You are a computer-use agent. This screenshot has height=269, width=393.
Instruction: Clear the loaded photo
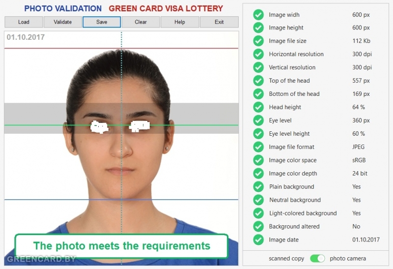(x=140, y=22)
